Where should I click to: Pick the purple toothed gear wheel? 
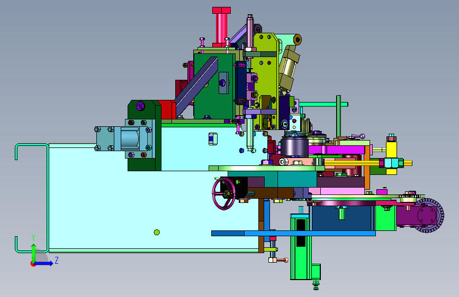pyautogui.click(x=429, y=216)
